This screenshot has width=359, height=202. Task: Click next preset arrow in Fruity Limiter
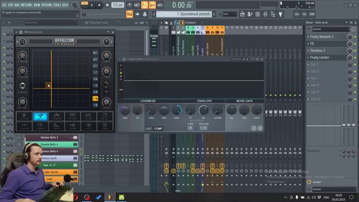tap(247, 59)
